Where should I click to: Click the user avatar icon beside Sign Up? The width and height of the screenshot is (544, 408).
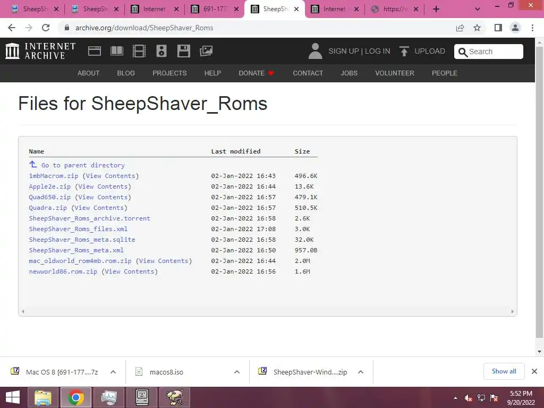point(316,51)
